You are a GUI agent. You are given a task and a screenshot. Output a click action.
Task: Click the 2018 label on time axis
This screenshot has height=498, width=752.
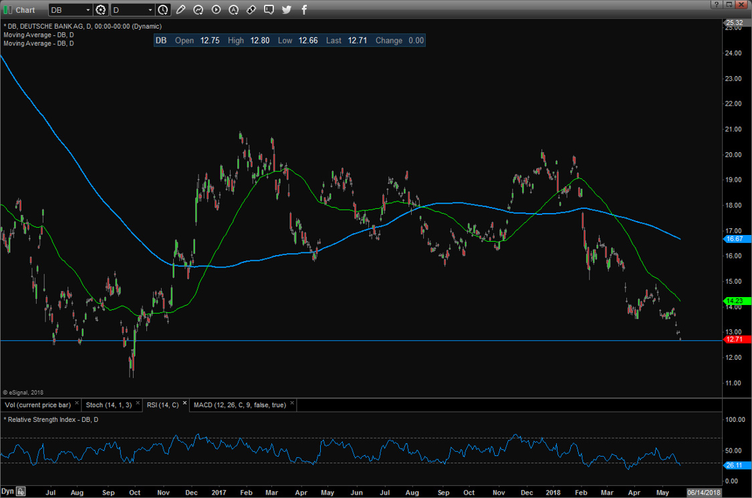pyautogui.click(x=553, y=493)
